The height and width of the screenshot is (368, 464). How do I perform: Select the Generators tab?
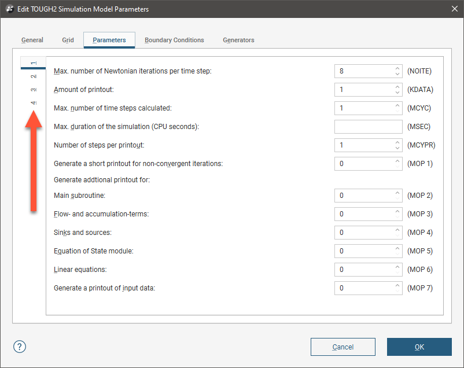tap(238, 40)
